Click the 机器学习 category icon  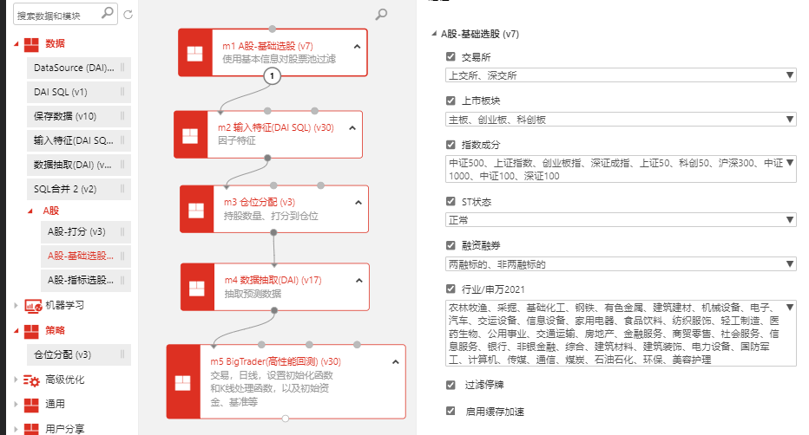point(33,306)
